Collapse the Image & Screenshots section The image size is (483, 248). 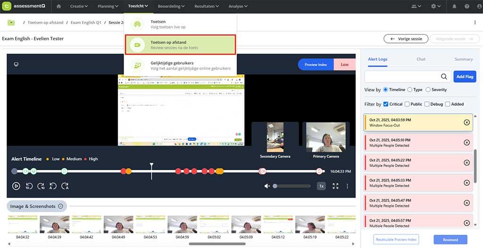(60, 206)
